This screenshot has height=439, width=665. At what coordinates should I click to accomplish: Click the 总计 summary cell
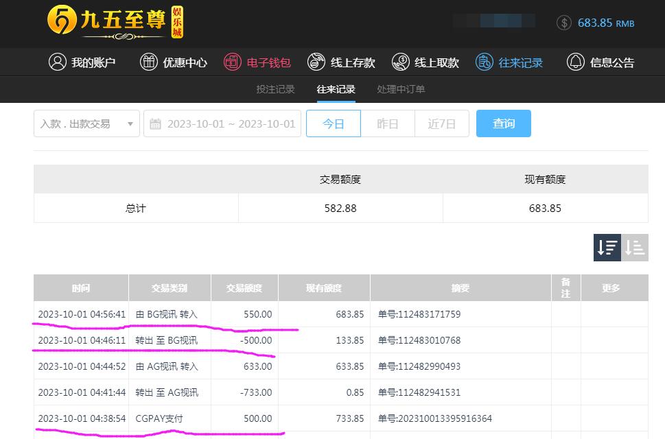[x=136, y=208]
